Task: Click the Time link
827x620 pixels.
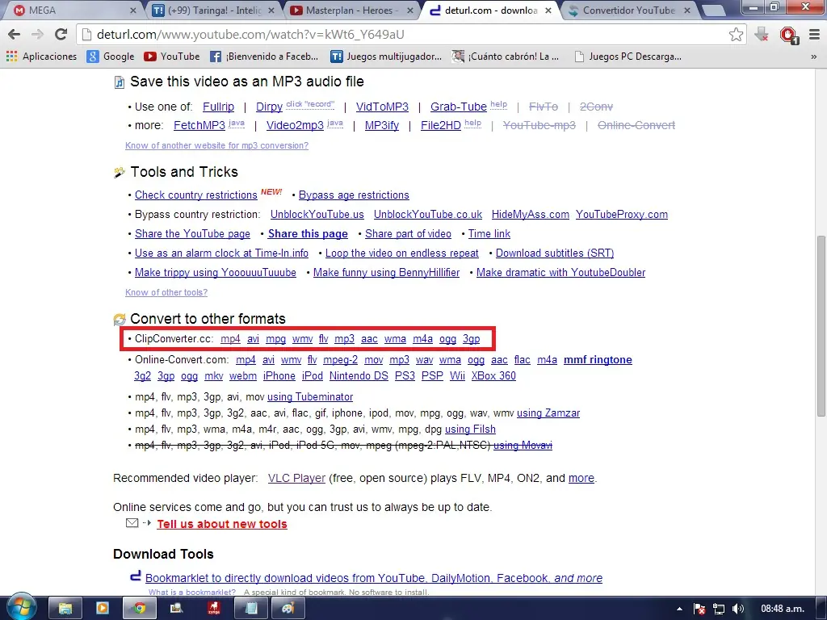Action: [x=489, y=233]
